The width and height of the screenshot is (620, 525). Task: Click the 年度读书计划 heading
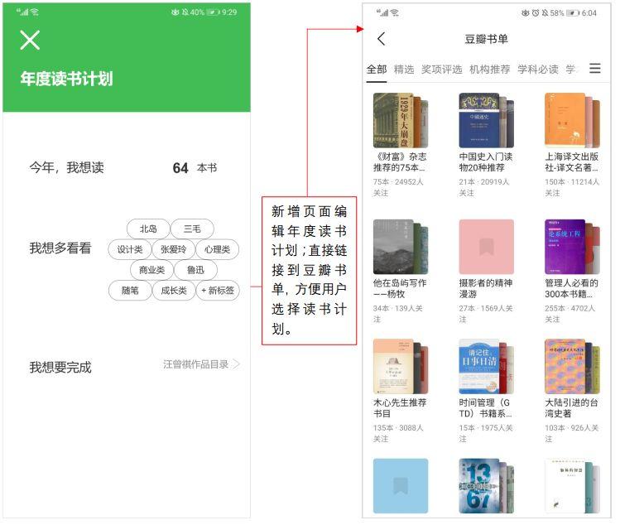pos(66,79)
